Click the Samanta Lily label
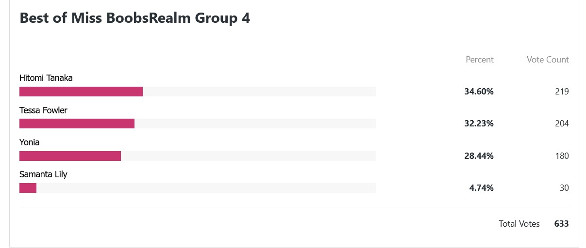Image resolution: width=586 pixels, height=248 pixels. click(x=43, y=175)
